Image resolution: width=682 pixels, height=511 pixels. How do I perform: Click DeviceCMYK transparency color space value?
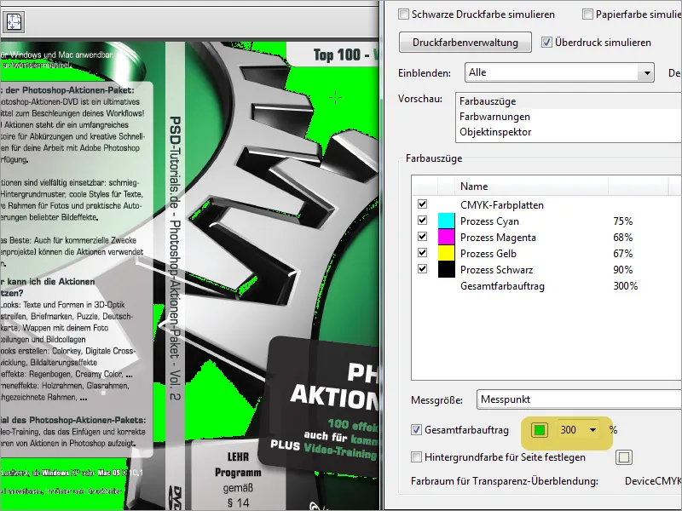653,481
